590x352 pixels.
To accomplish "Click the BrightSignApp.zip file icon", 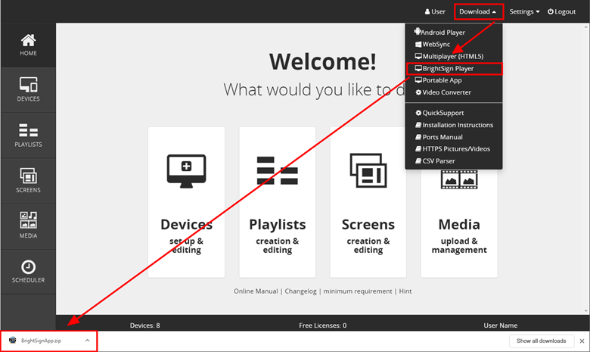I will click(12, 341).
